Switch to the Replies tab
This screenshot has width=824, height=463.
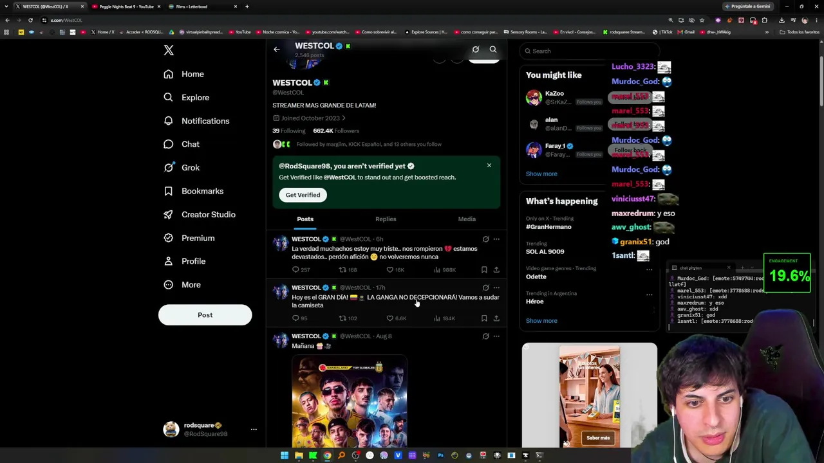tap(386, 219)
